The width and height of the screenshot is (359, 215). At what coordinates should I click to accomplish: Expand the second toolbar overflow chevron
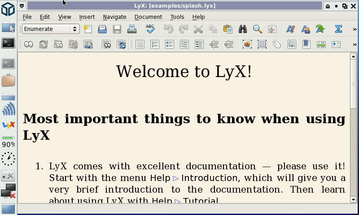354,44
